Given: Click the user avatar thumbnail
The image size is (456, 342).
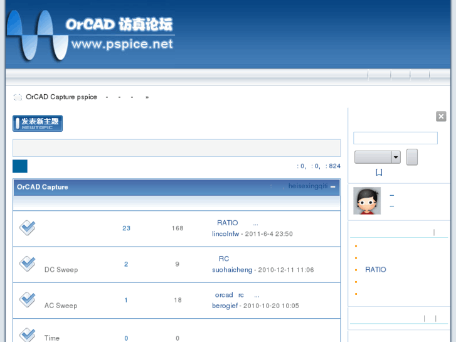Looking at the screenshot, I should point(367,201).
